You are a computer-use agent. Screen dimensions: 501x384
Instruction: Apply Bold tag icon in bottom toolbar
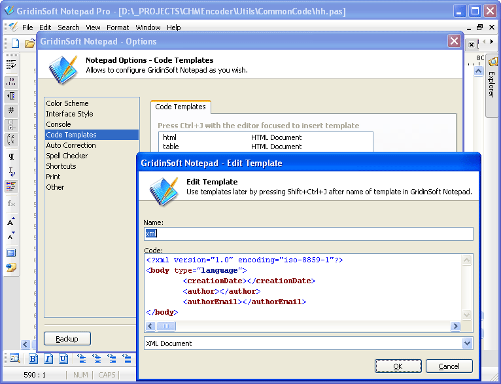(x=33, y=358)
